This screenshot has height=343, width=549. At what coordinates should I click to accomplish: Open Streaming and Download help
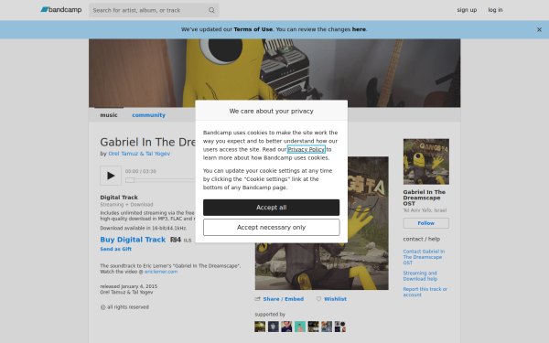420,276
